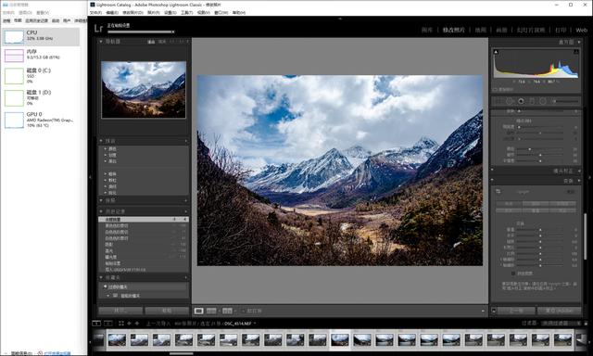Select the Radial Filter tool
Screen dimensions: 593x356
[543, 101]
